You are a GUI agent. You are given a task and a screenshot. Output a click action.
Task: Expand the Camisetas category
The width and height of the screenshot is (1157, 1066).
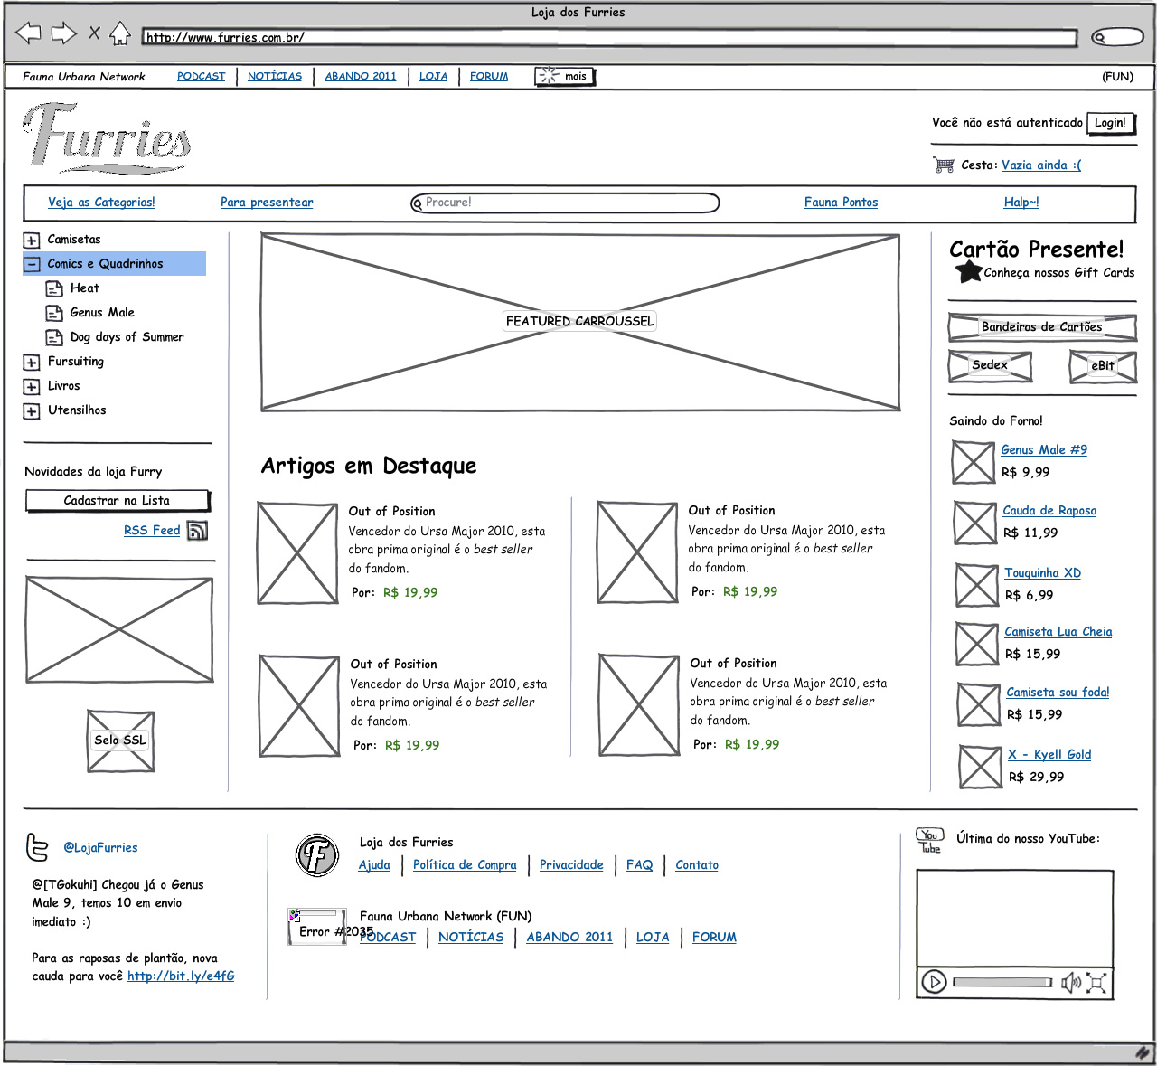pos(32,241)
